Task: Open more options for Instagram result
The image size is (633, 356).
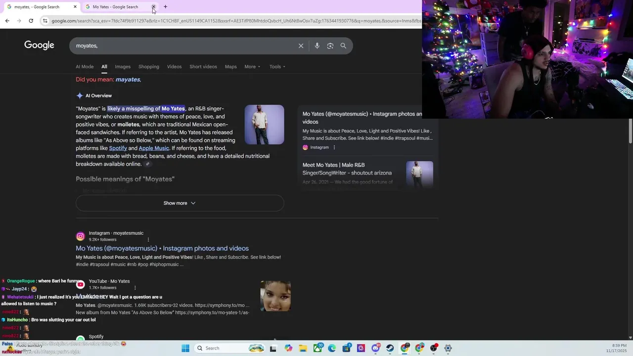Action: click(x=148, y=240)
